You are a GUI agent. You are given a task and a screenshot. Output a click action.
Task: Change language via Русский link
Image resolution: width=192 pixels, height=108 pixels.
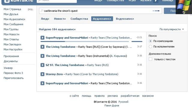[123, 102]
